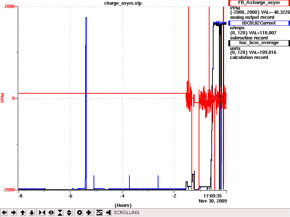This screenshot has width=290, height=217.
Task: Click the "analog output record" description
Action: click(x=252, y=17)
